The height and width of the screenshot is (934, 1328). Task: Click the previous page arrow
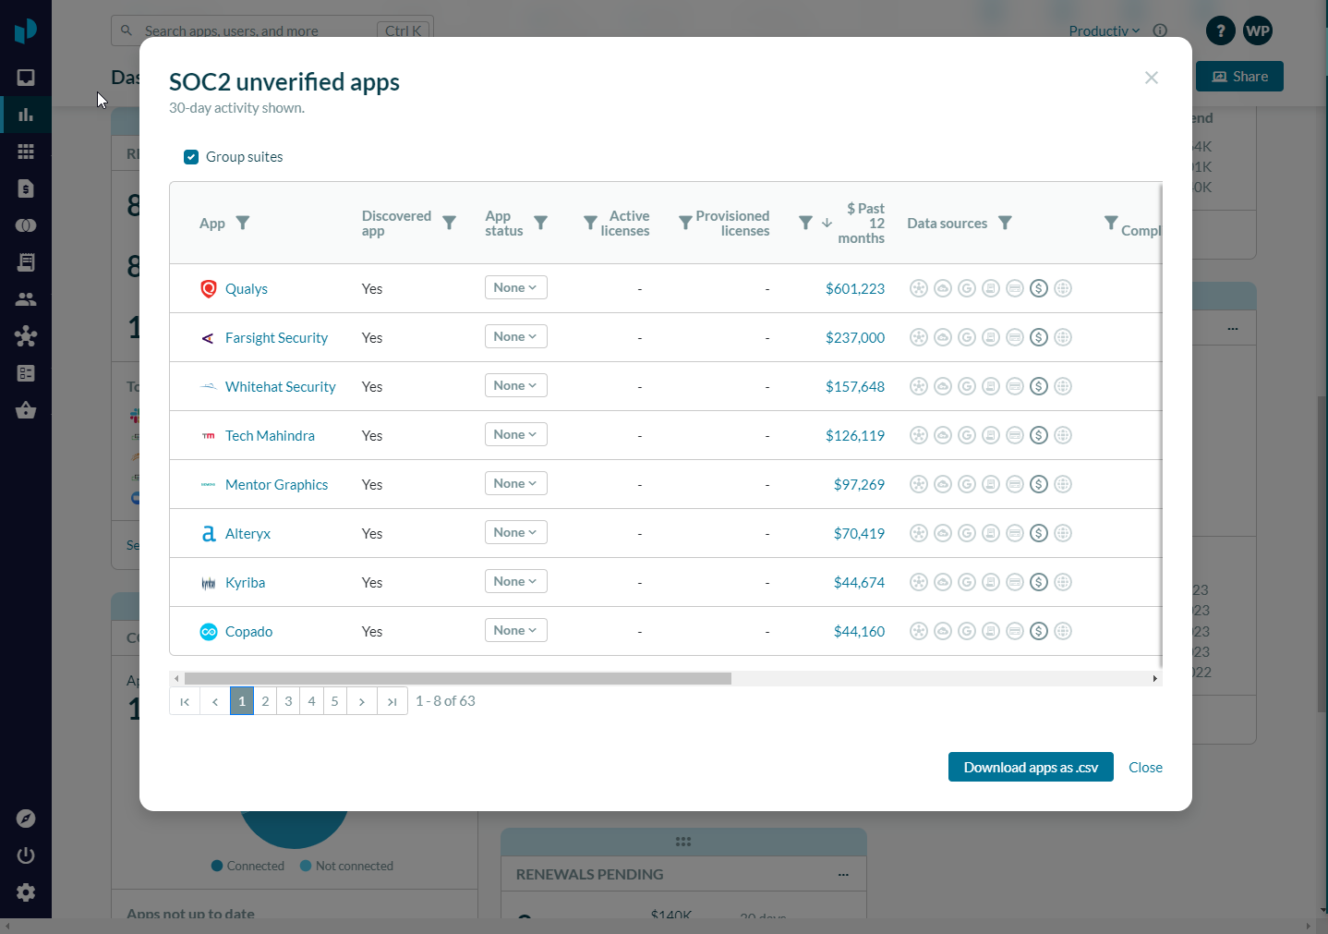[215, 701]
